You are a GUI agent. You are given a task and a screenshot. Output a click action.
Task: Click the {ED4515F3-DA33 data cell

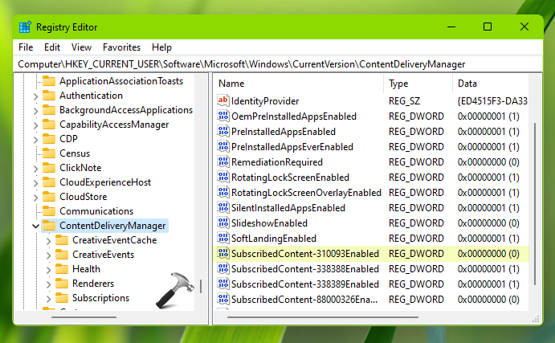pos(492,101)
